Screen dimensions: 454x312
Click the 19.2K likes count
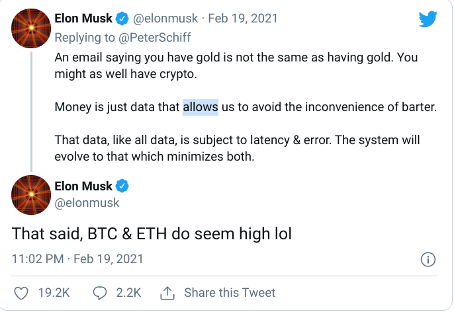54,293
